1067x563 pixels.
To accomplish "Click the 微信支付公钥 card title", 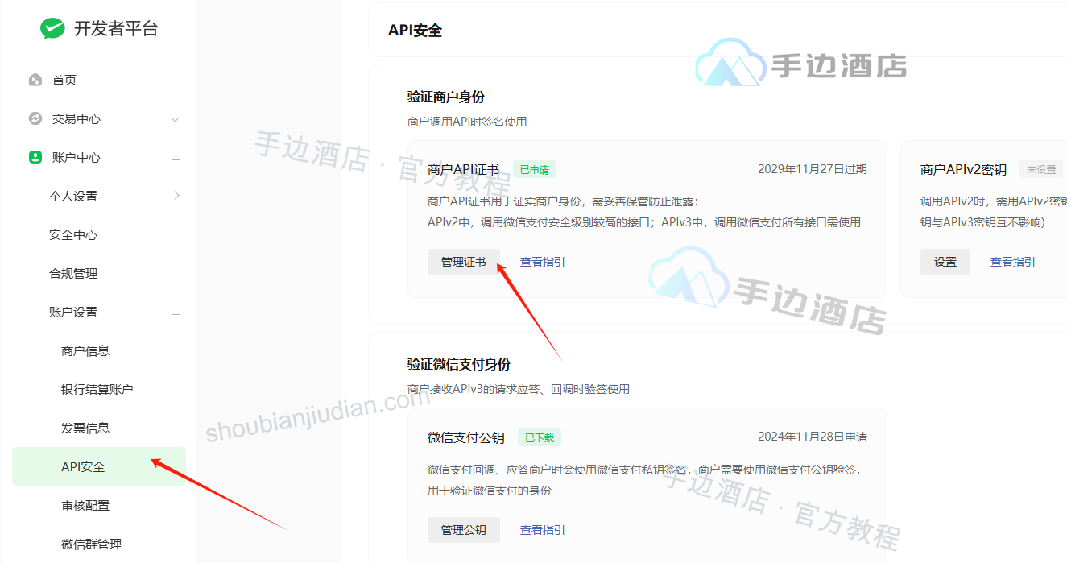I will pos(466,437).
